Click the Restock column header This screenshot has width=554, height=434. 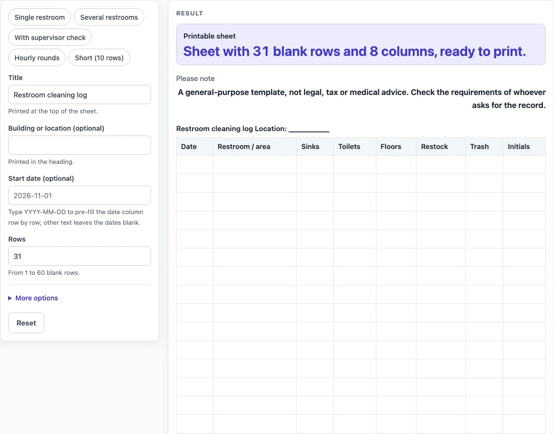(x=441, y=147)
